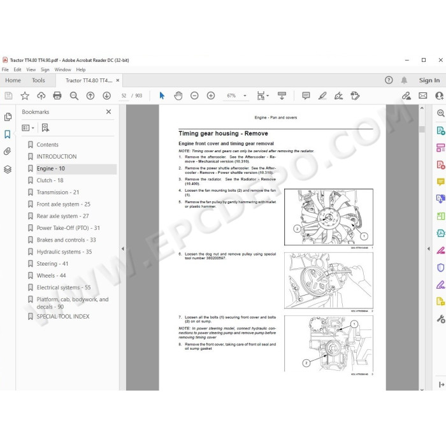Click the scrolling mode keyboard icon
Image resolution: width=446 pixels, height=446 pixels.
tap(282, 96)
